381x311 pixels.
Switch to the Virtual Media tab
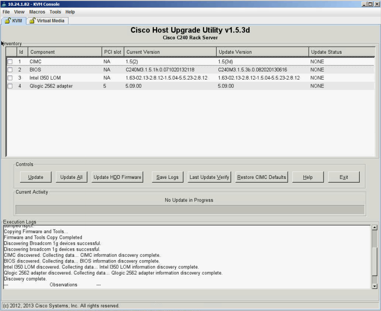[x=47, y=21]
